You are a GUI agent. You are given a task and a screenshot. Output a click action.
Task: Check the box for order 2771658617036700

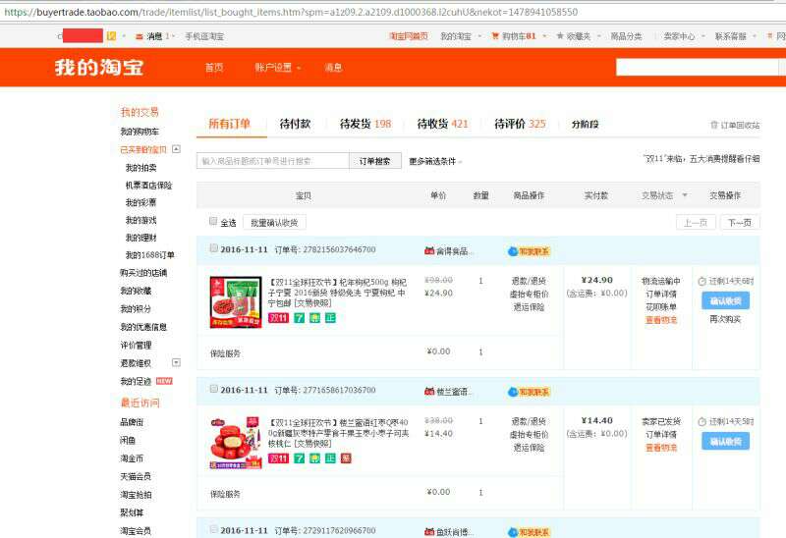pos(213,389)
